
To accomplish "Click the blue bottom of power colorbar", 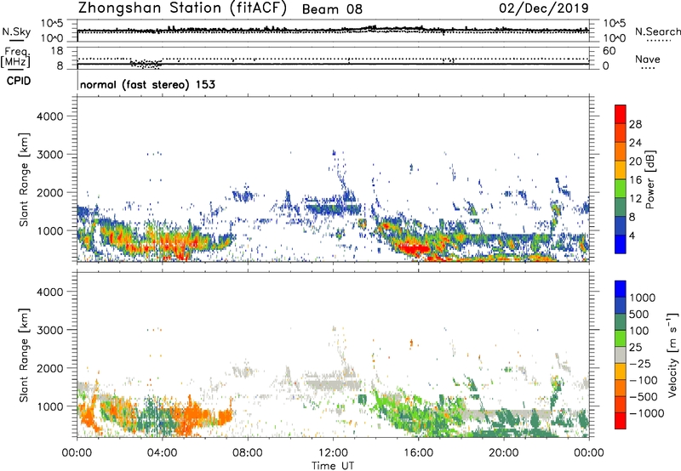I will pyautogui.click(x=621, y=244).
